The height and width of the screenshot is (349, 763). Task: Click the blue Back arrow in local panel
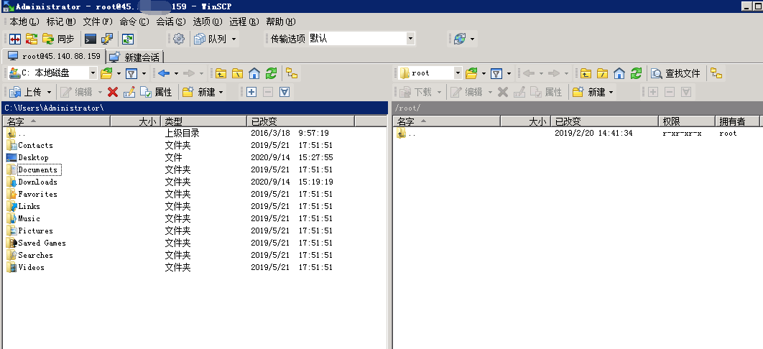164,73
